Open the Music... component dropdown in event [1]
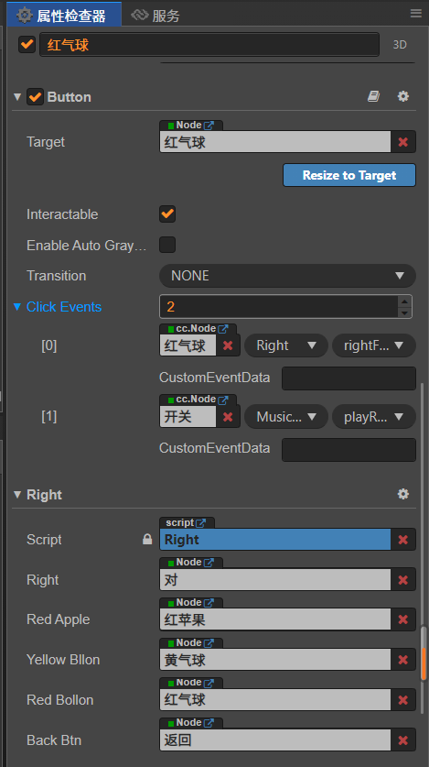 point(286,417)
